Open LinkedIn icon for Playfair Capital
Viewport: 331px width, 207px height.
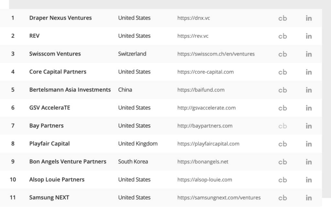click(309, 144)
